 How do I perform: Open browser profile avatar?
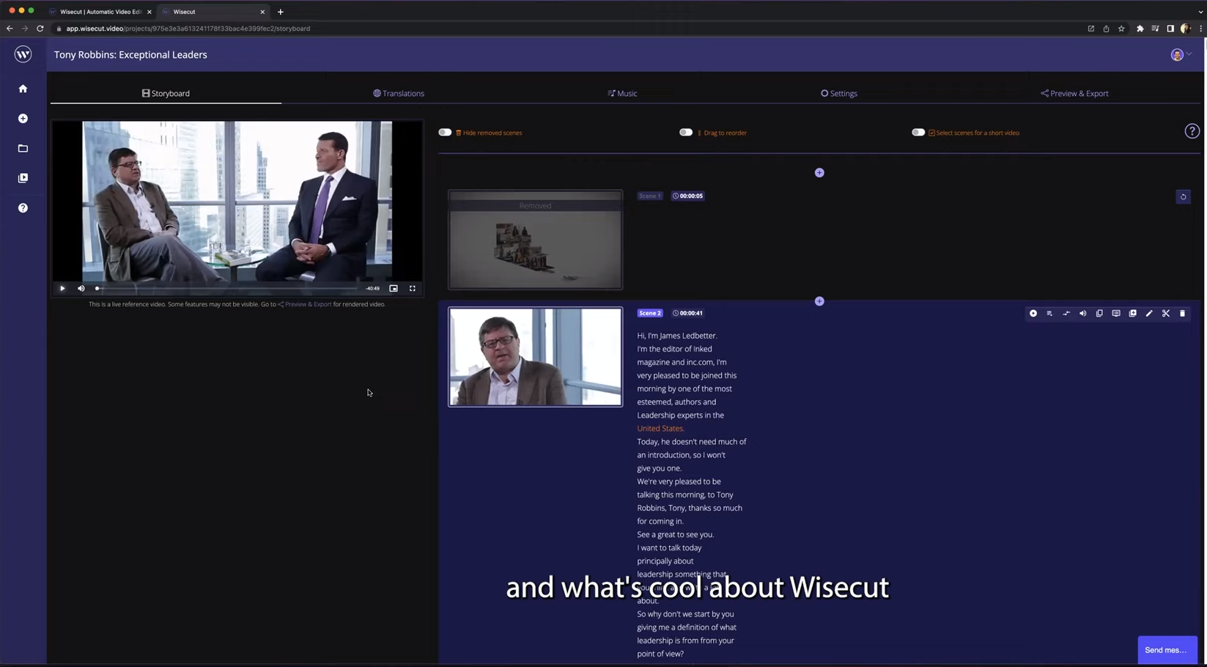1185,29
